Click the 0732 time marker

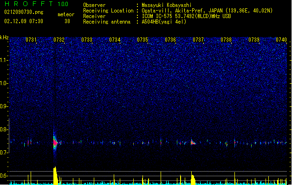(59, 40)
